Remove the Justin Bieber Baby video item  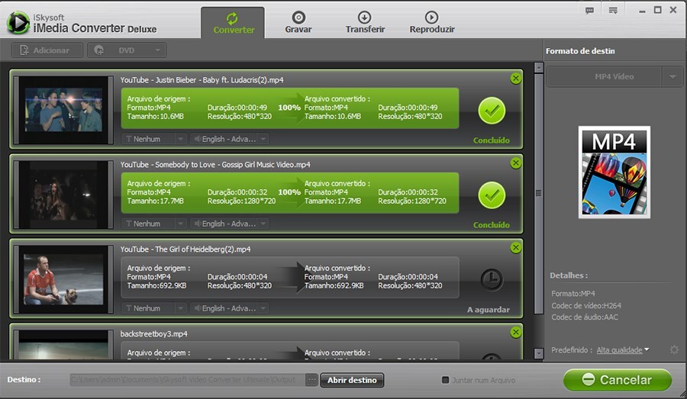click(x=516, y=79)
